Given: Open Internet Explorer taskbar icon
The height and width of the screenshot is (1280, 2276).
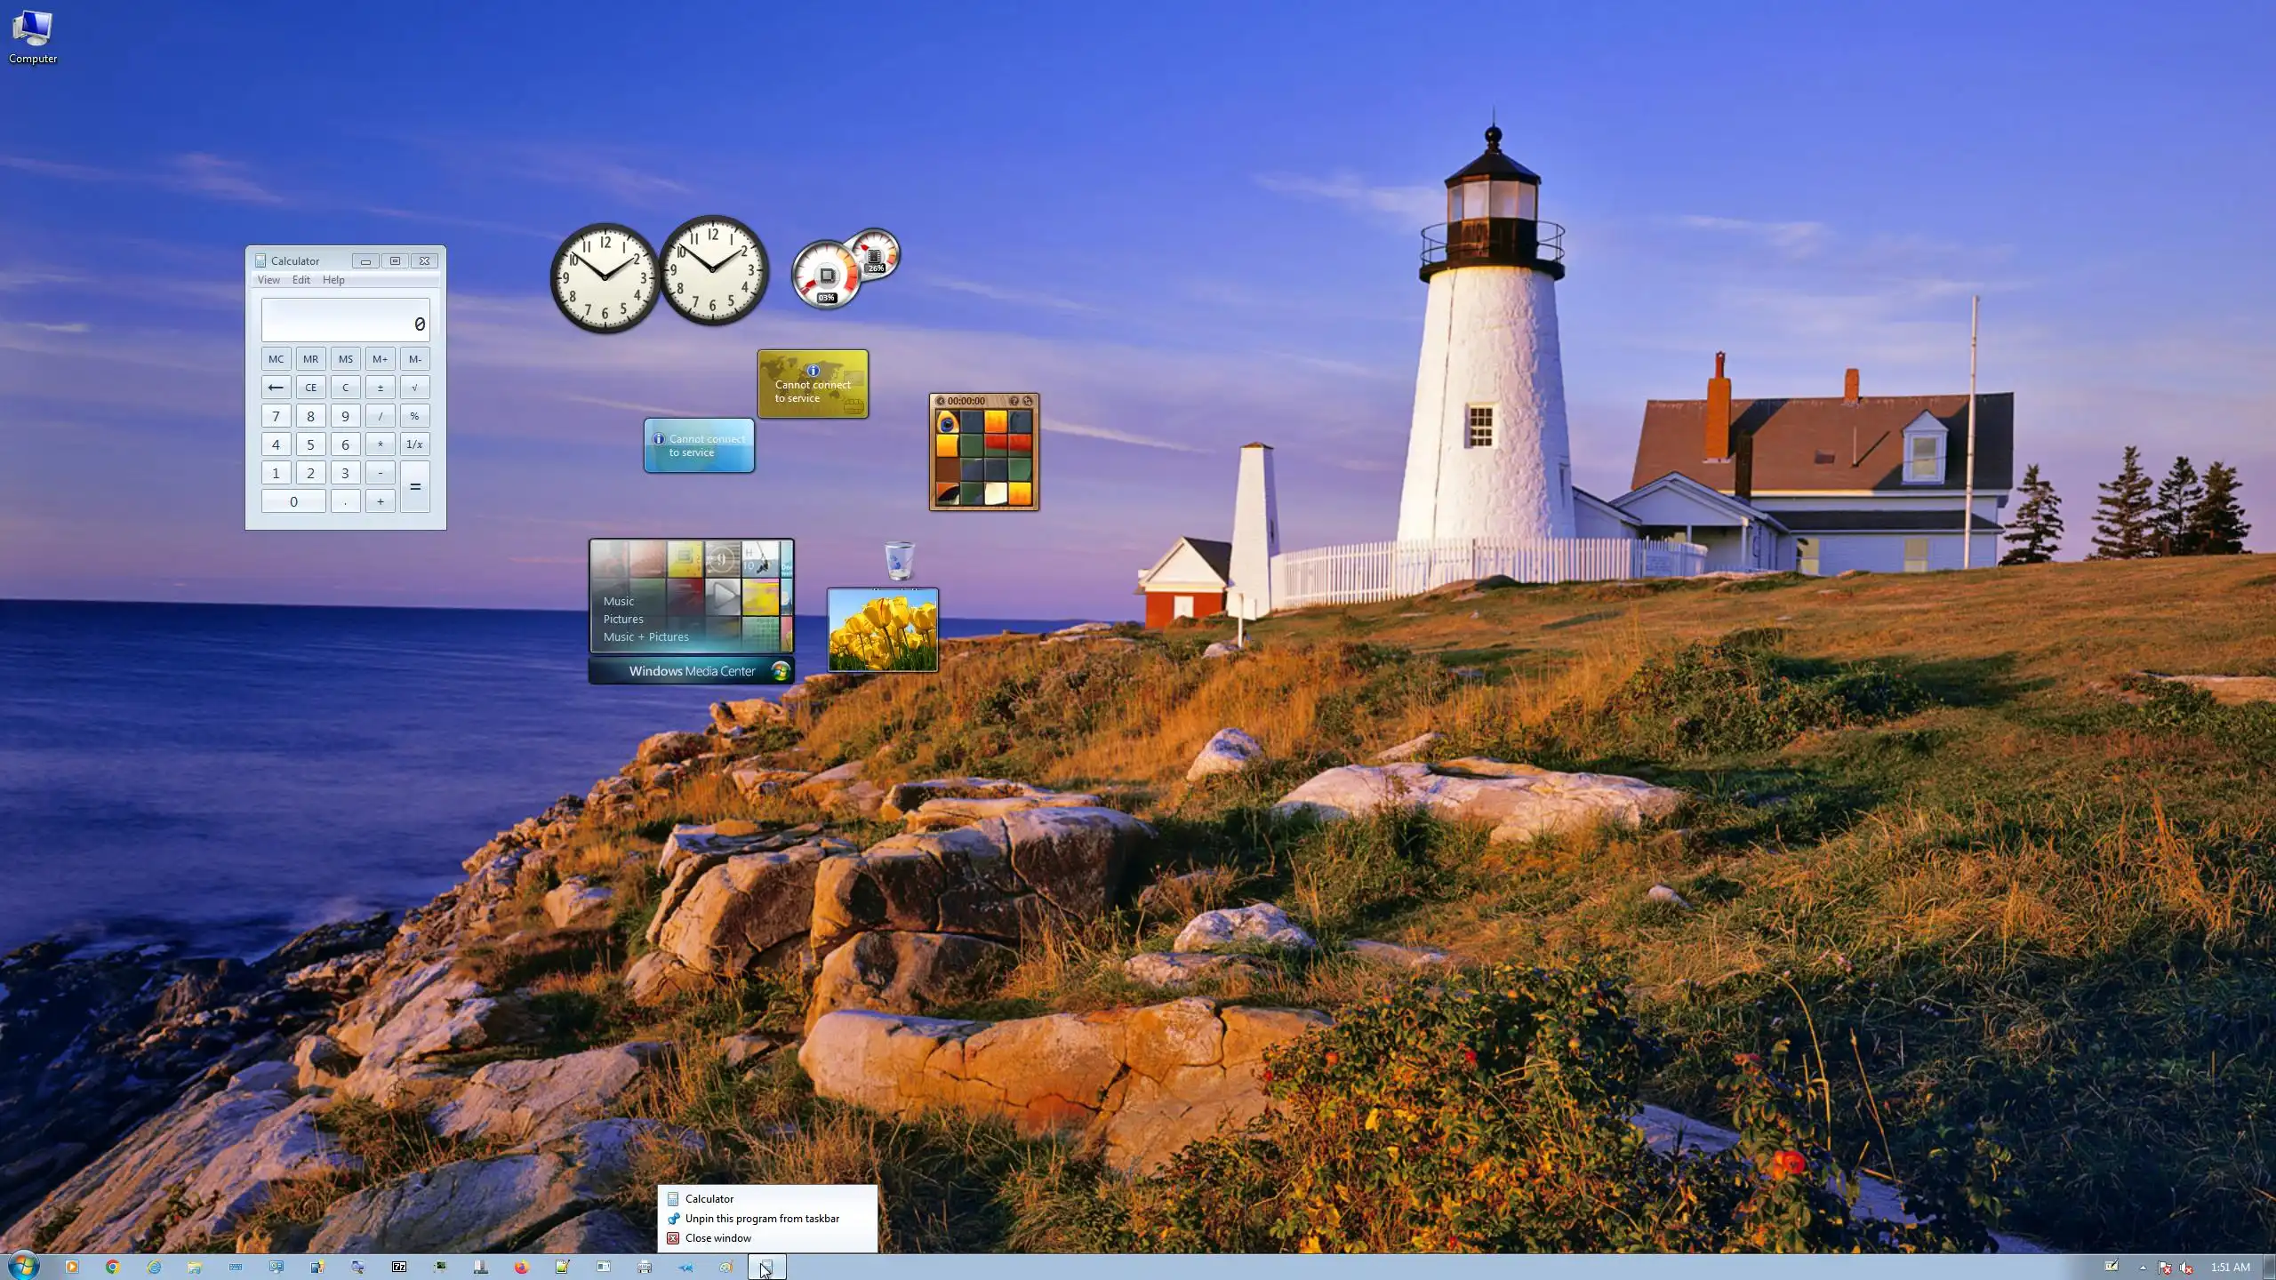Looking at the screenshot, I should click(x=154, y=1267).
